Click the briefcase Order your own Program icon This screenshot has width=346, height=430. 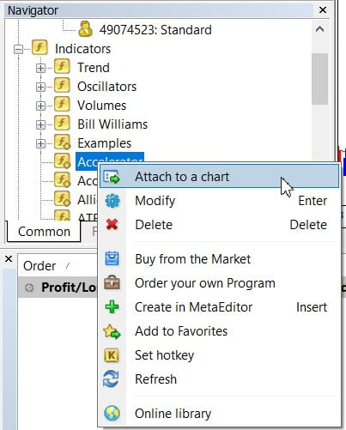[x=112, y=283]
